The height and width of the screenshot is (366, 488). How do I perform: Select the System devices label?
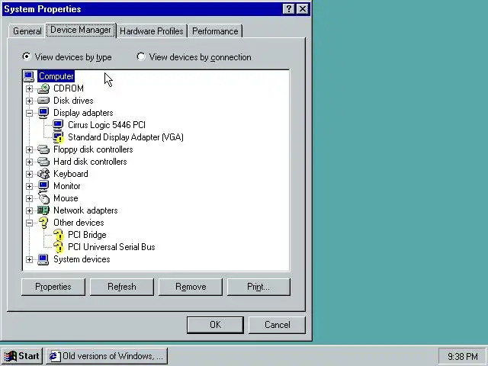tap(82, 259)
